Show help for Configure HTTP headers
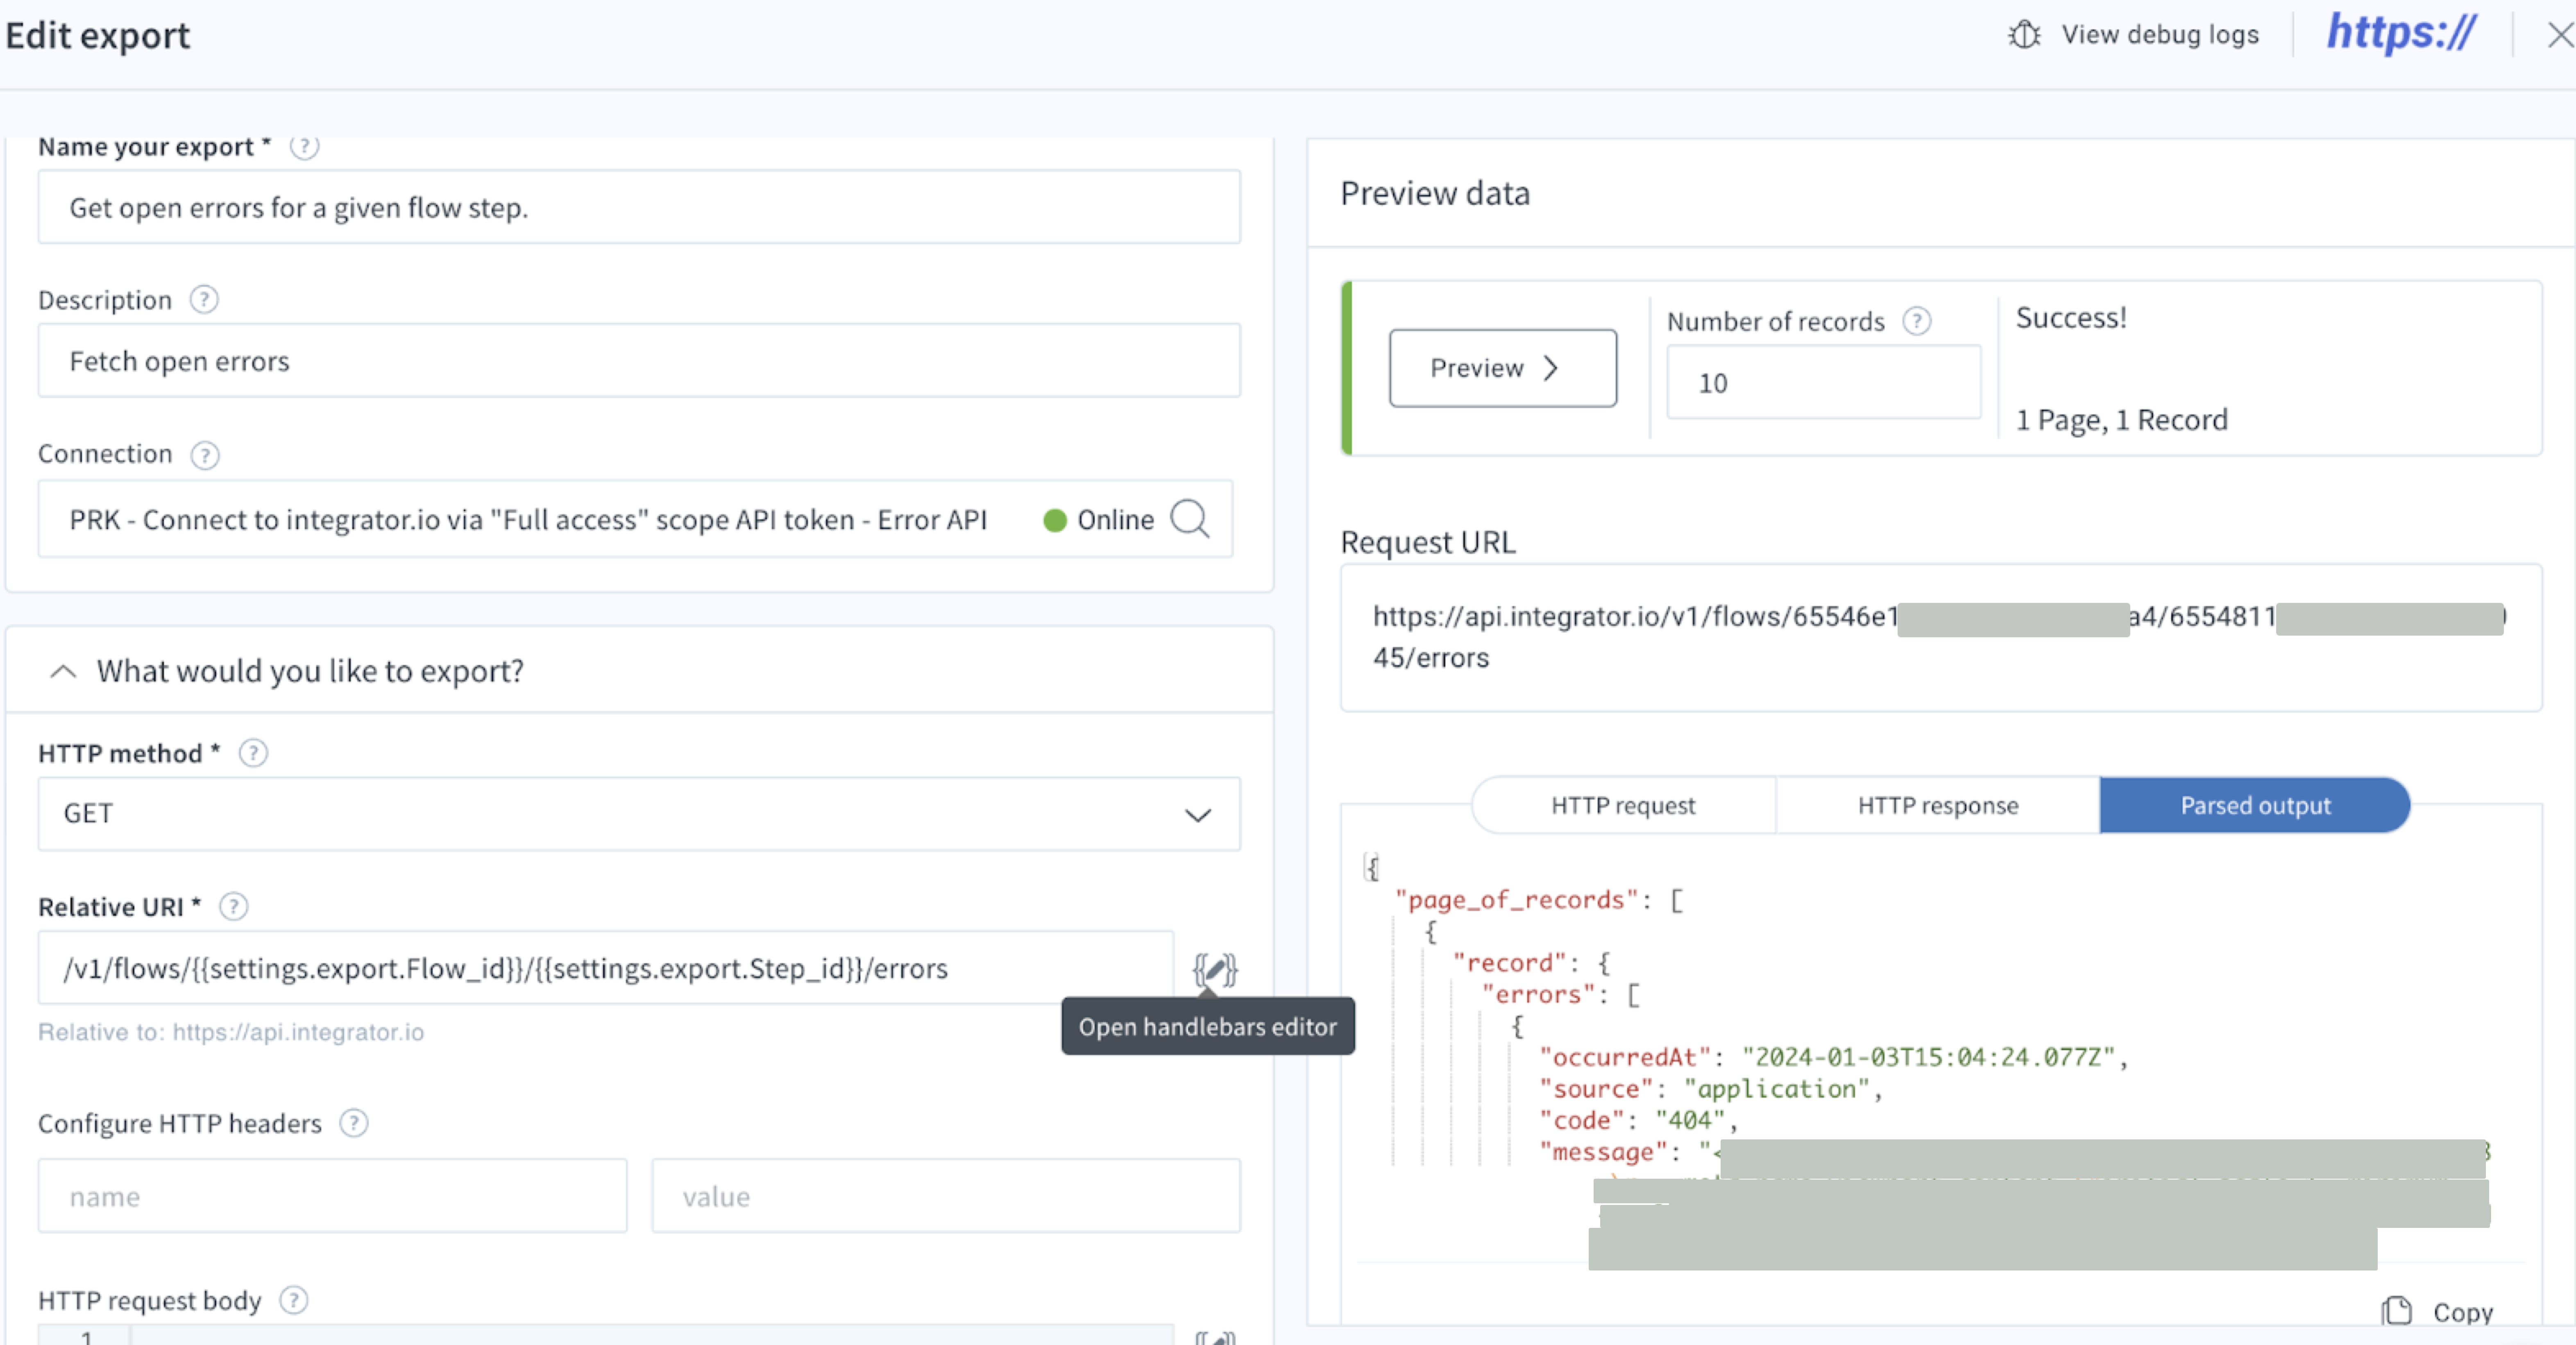The image size is (2576, 1345). (353, 1124)
